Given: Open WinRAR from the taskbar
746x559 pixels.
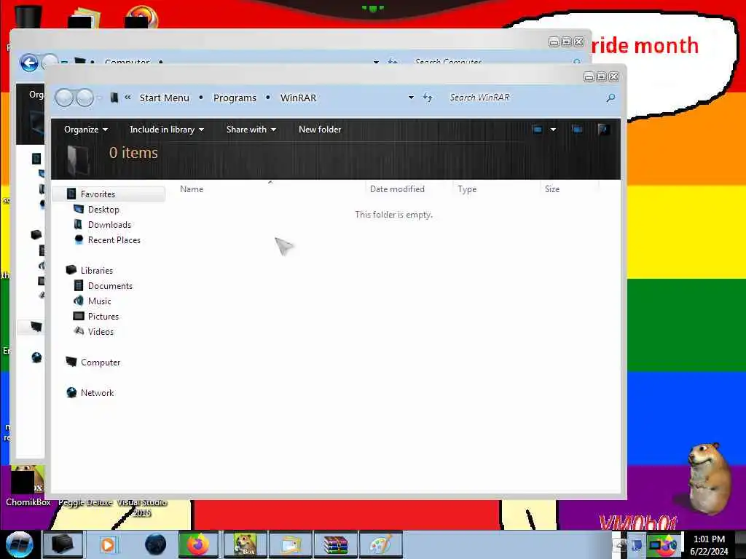Looking at the screenshot, I should [336, 544].
